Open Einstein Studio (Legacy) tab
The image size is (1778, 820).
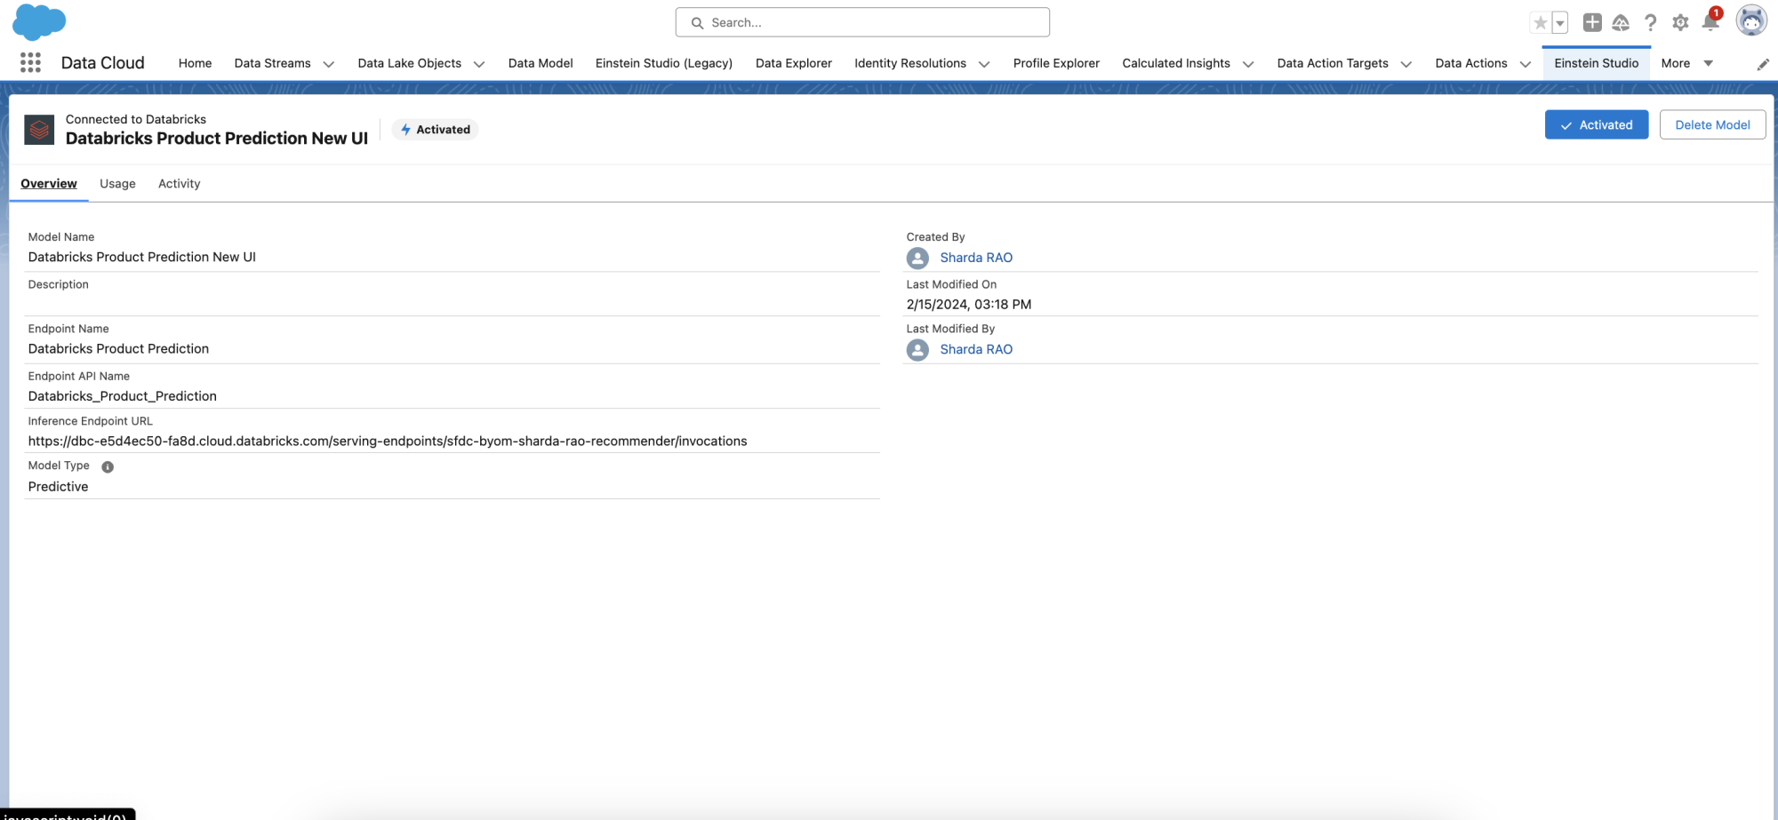[x=664, y=63]
